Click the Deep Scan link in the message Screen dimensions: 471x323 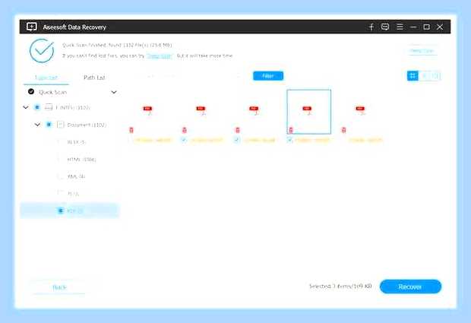(160, 56)
